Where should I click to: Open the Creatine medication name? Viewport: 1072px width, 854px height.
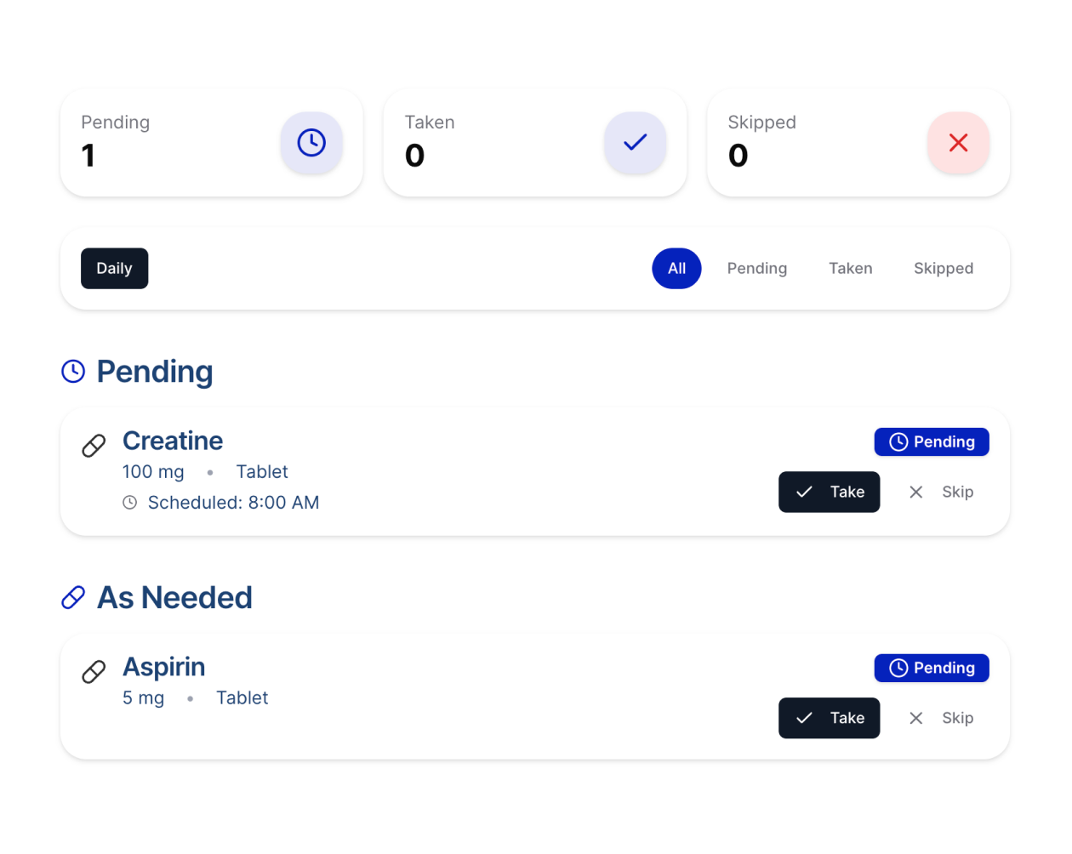coord(173,441)
